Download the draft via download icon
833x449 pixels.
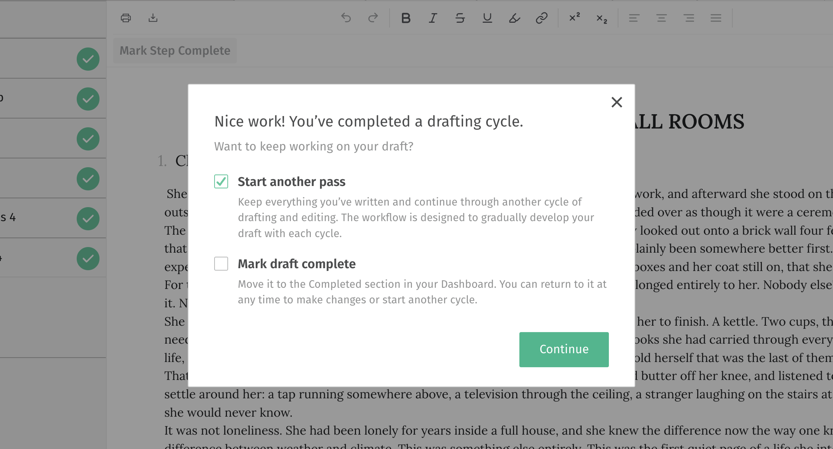[153, 18]
